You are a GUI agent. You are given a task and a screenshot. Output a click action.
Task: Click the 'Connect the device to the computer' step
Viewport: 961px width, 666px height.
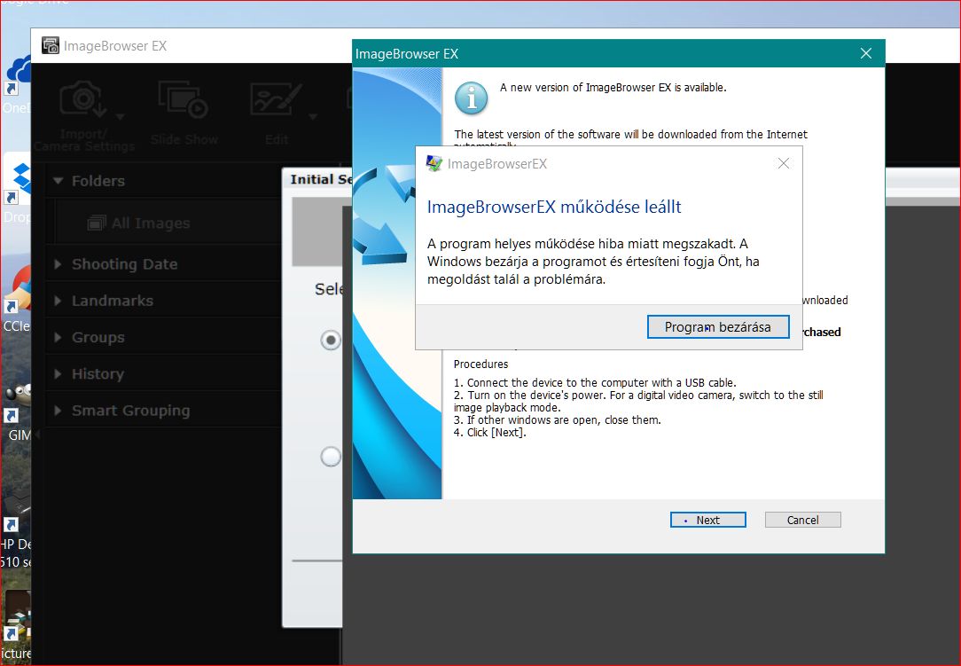595,383
